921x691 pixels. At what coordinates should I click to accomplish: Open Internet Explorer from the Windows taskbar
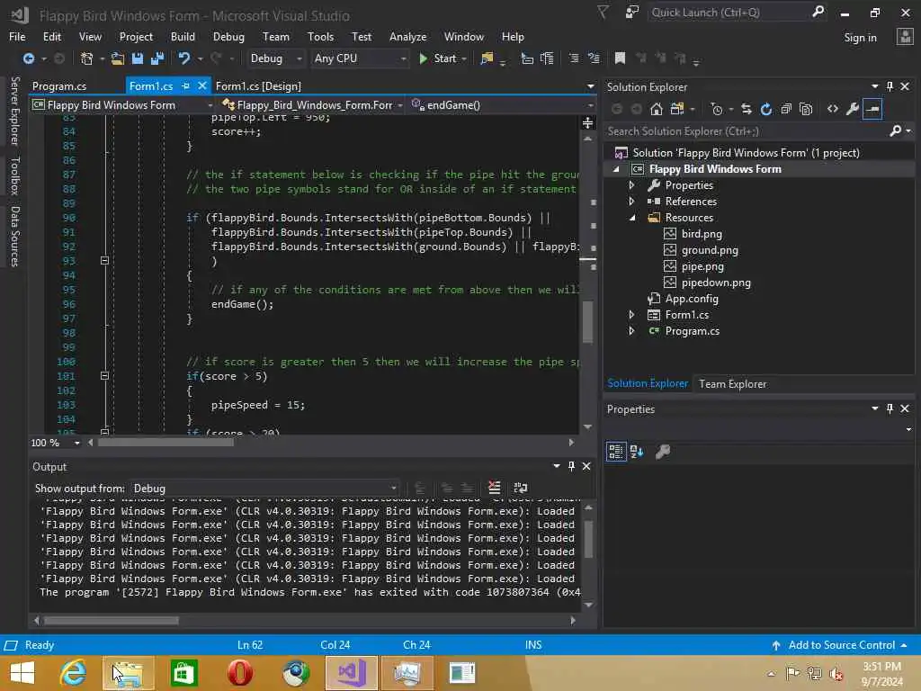tap(73, 672)
